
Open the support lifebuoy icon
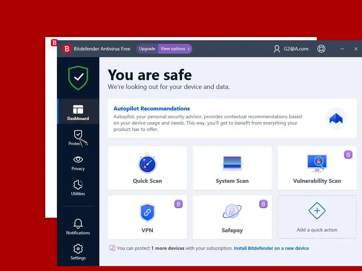tap(321, 49)
